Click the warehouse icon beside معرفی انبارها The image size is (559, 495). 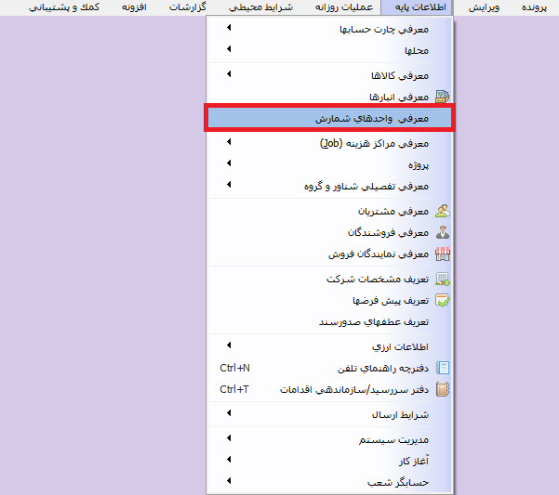click(x=443, y=96)
